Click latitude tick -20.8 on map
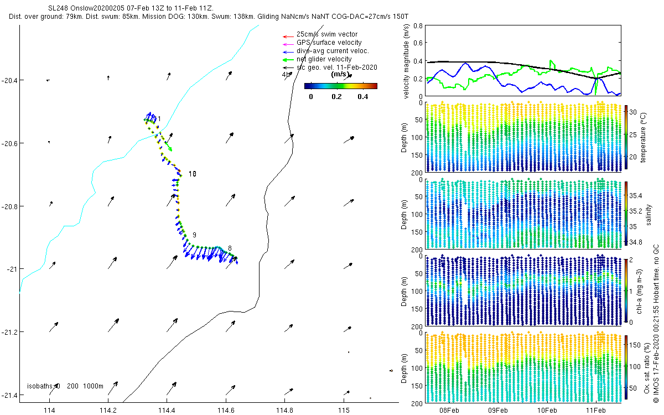 pyautogui.click(x=9, y=206)
